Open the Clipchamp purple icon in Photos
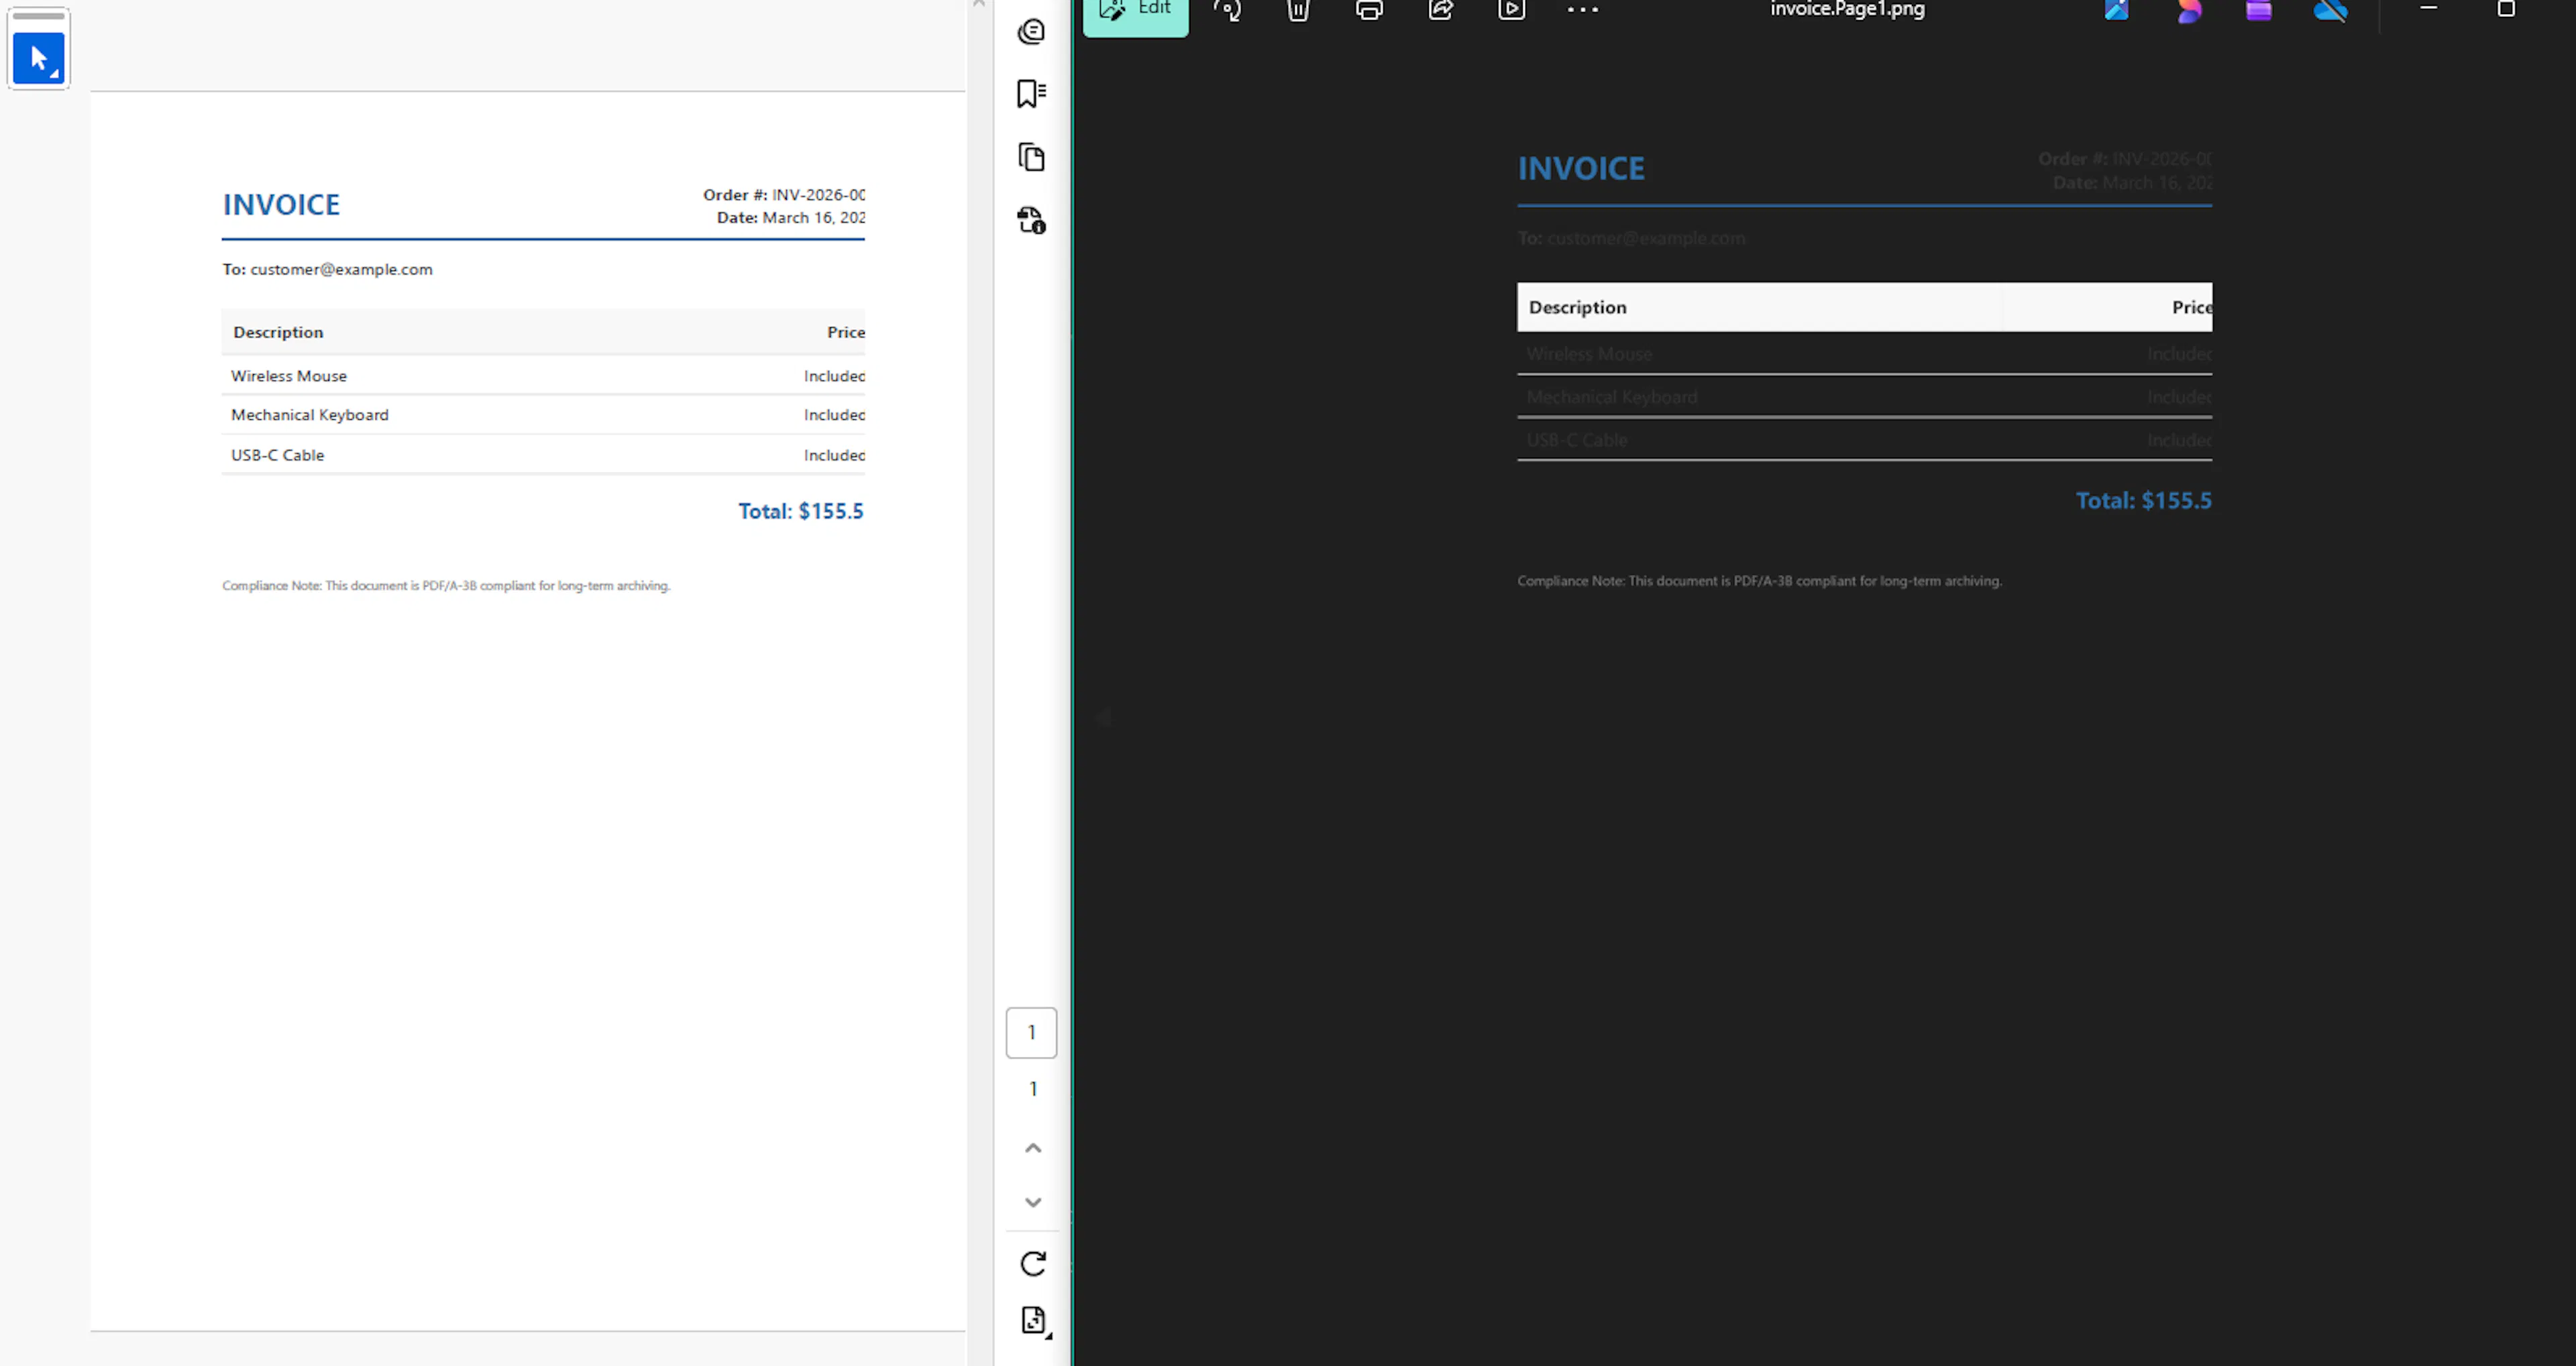This screenshot has width=2576, height=1366. click(x=2259, y=10)
